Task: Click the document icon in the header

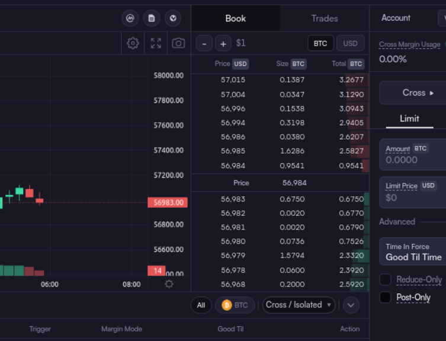Action: [x=152, y=18]
